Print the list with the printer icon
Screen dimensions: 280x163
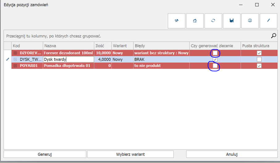point(250,21)
